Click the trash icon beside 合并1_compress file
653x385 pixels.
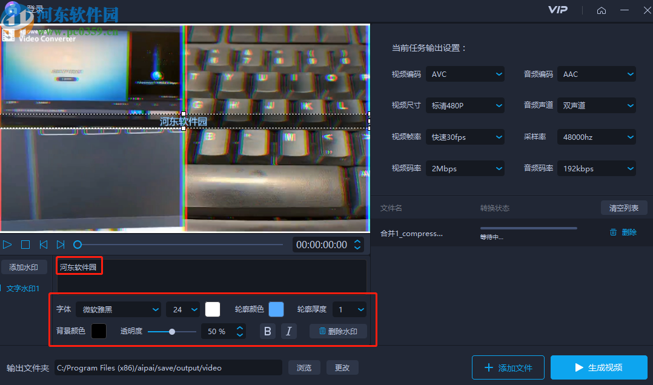tap(613, 232)
